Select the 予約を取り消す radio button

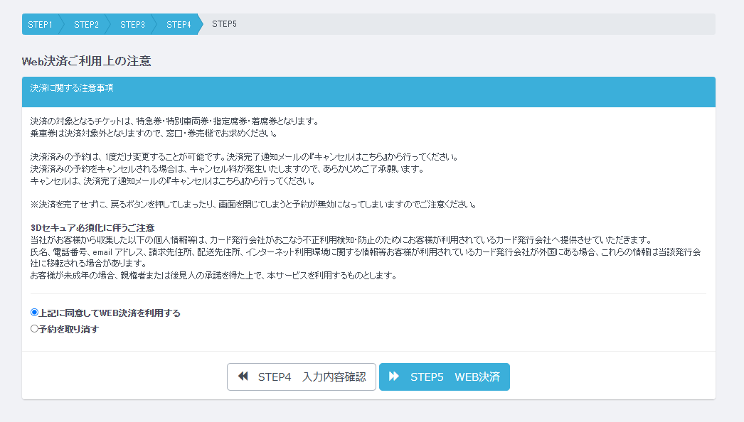click(x=34, y=329)
